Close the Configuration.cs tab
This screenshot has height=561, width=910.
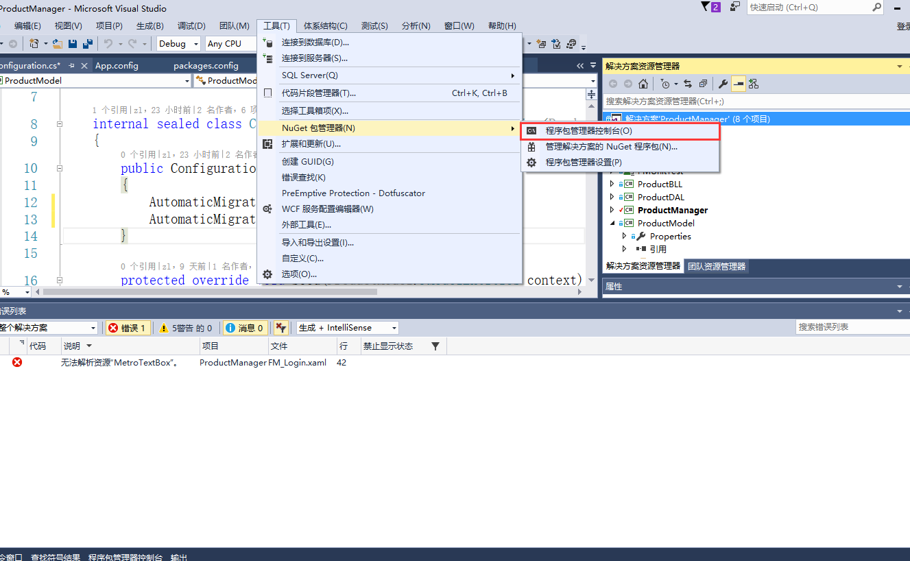(x=84, y=66)
